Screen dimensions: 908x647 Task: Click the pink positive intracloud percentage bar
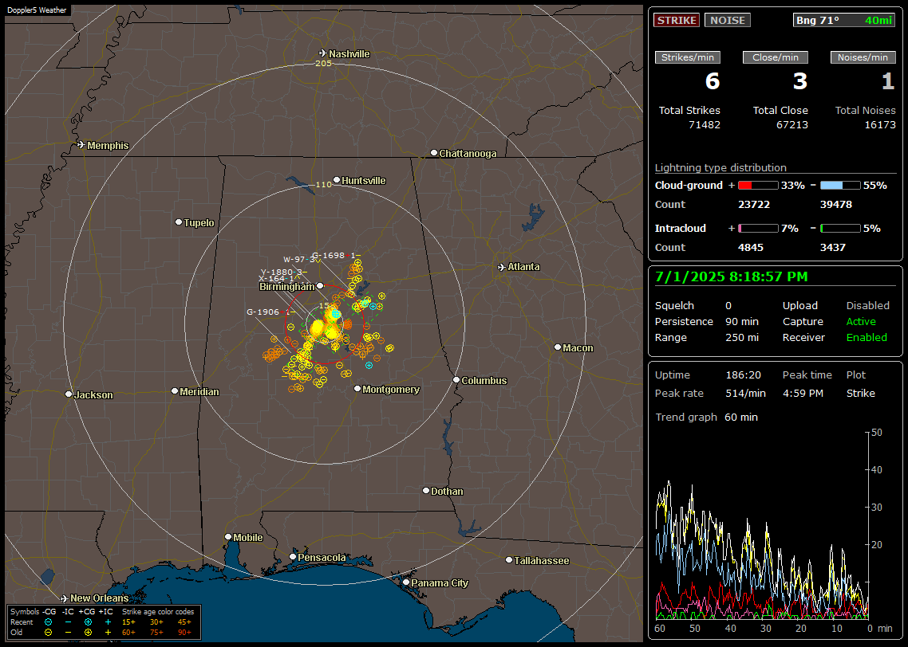click(758, 229)
